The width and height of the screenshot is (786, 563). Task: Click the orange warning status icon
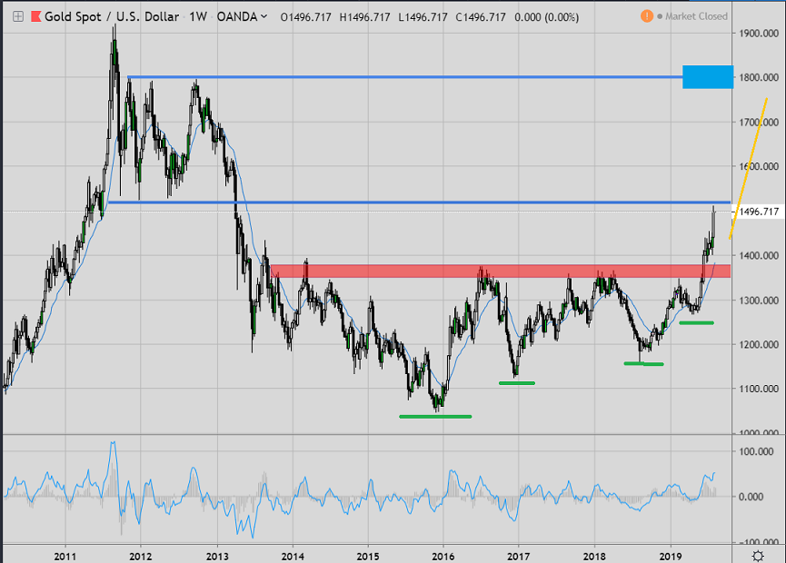click(x=646, y=15)
